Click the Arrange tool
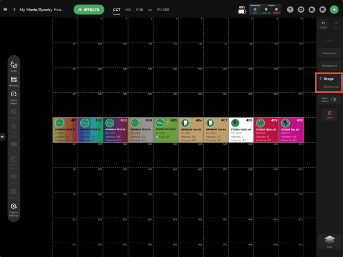Viewport: 343px width, 257px height. tap(14, 194)
